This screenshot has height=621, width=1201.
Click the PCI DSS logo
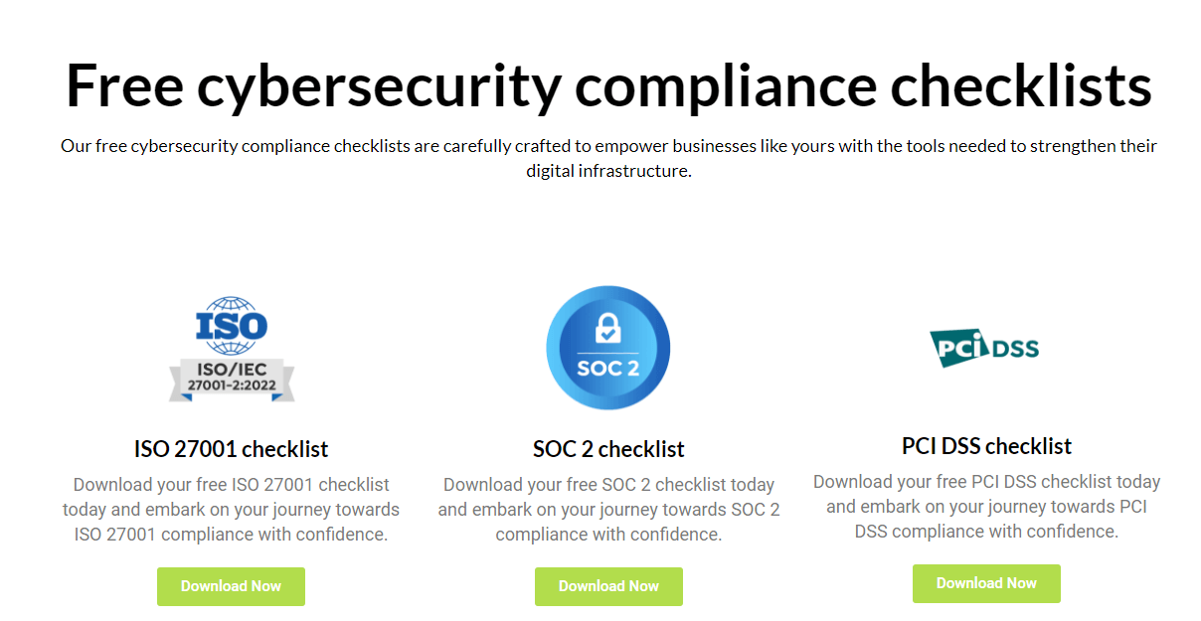click(x=986, y=347)
